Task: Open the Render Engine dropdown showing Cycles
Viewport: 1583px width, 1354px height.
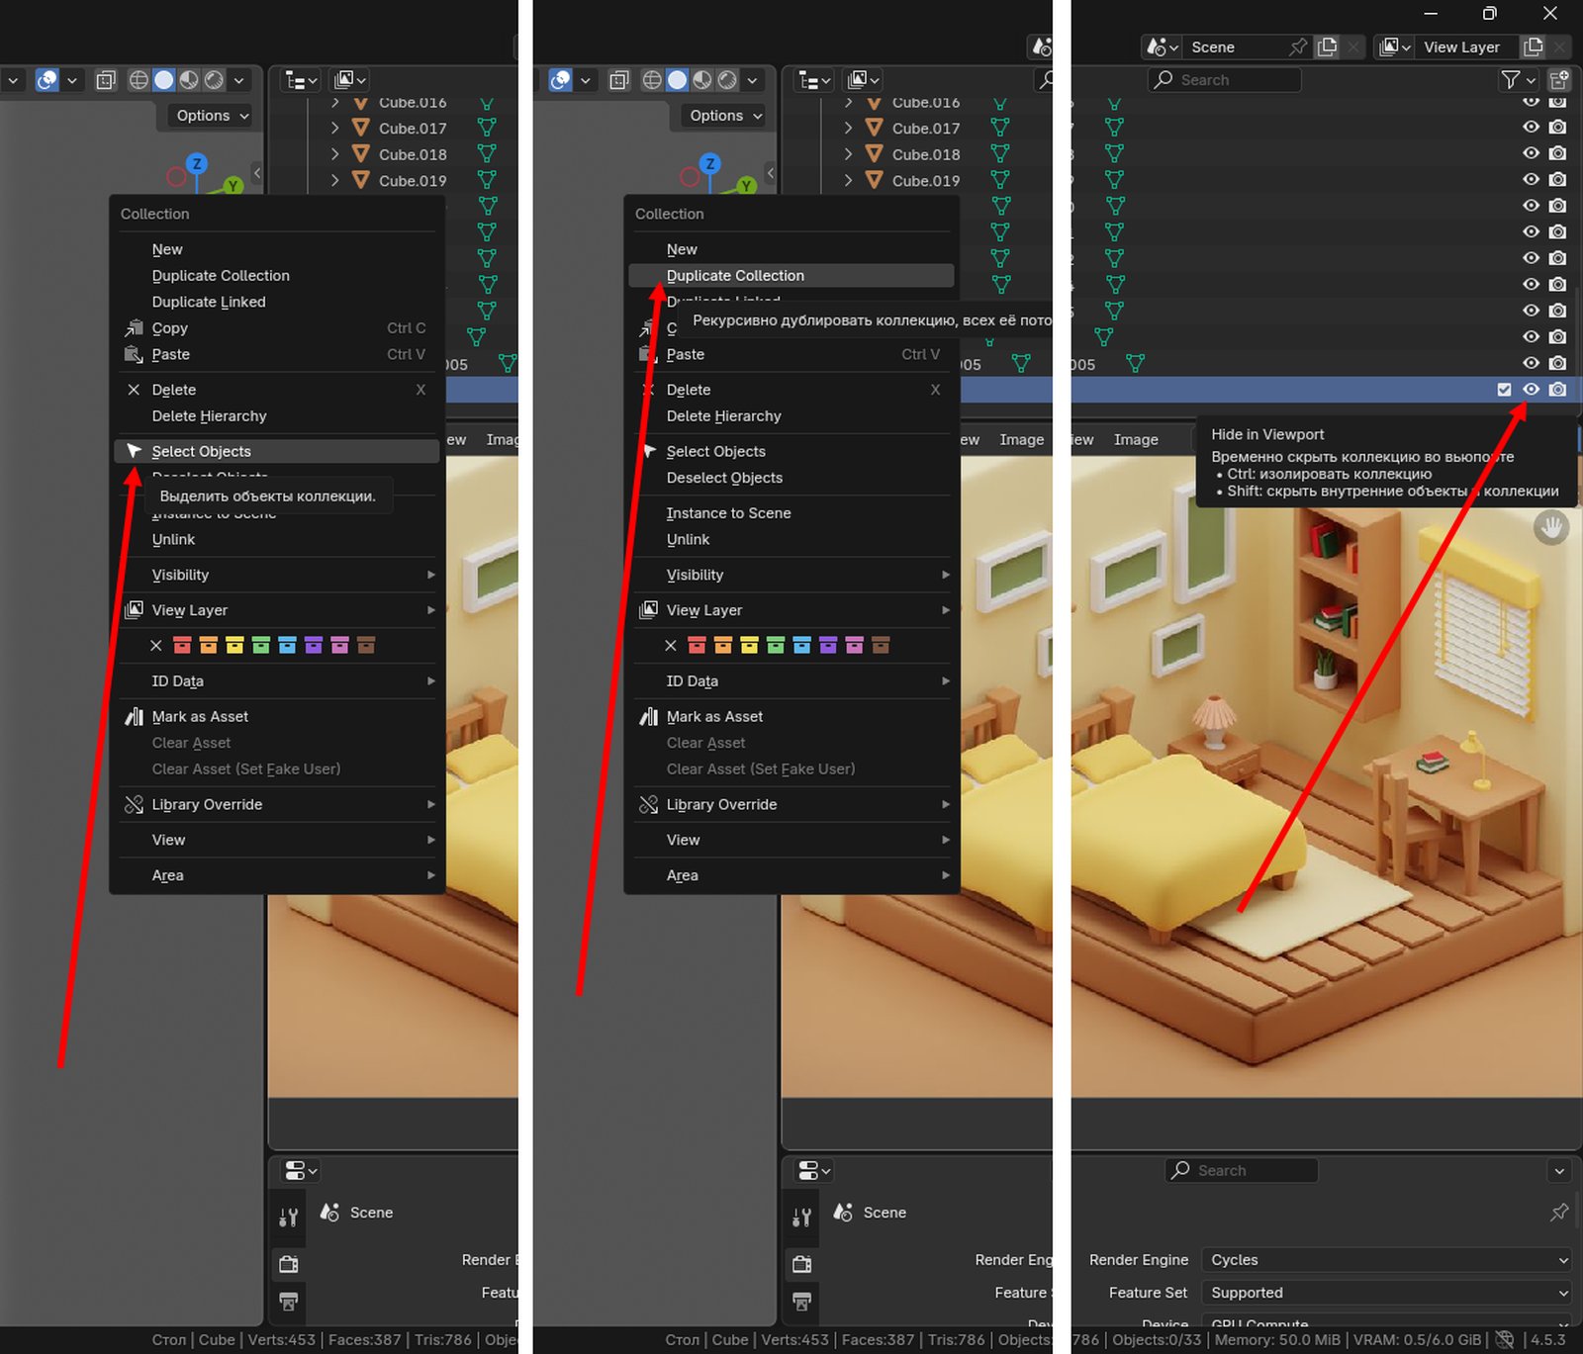Action: coord(1385,1260)
